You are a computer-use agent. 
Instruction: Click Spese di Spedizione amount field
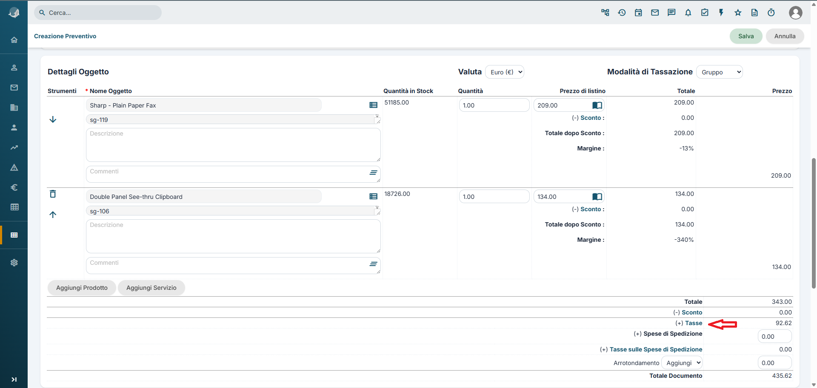point(774,336)
